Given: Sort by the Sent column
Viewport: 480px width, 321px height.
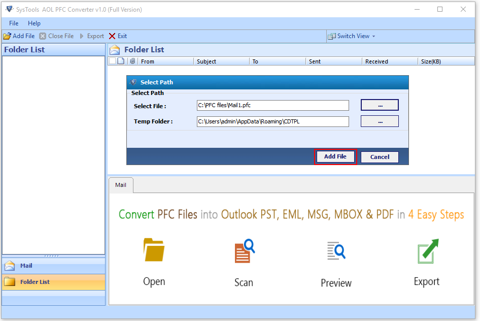Looking at the screenshot, I should click(x=334, y=61).
